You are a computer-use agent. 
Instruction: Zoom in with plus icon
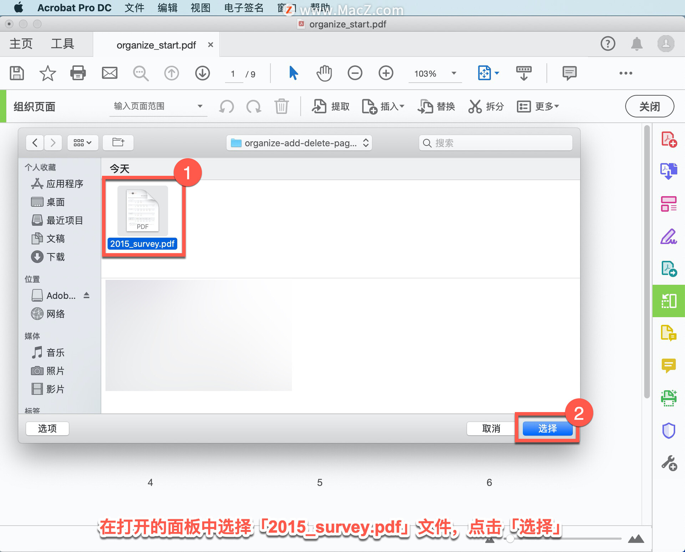pos(386,73)
